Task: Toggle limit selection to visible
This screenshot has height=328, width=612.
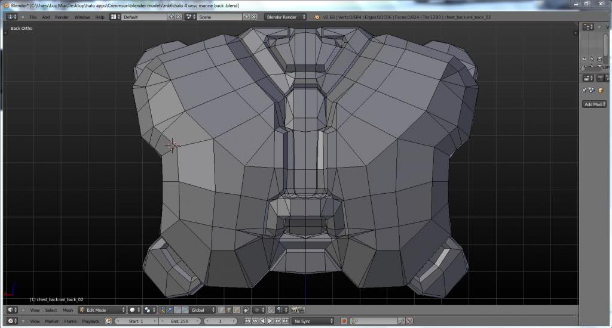Action: pos(246,310)
